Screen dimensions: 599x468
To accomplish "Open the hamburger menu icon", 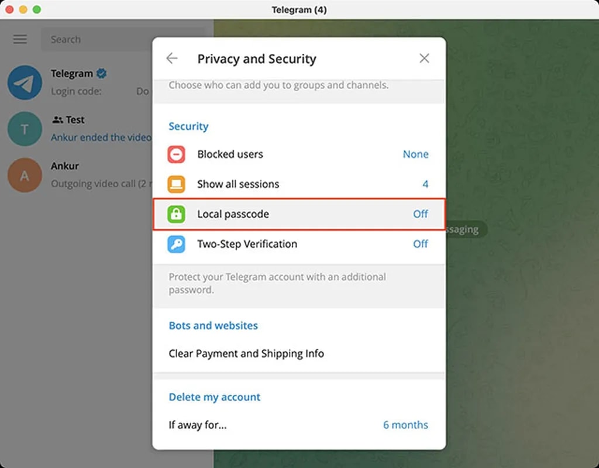I will (x=20, y=40).
